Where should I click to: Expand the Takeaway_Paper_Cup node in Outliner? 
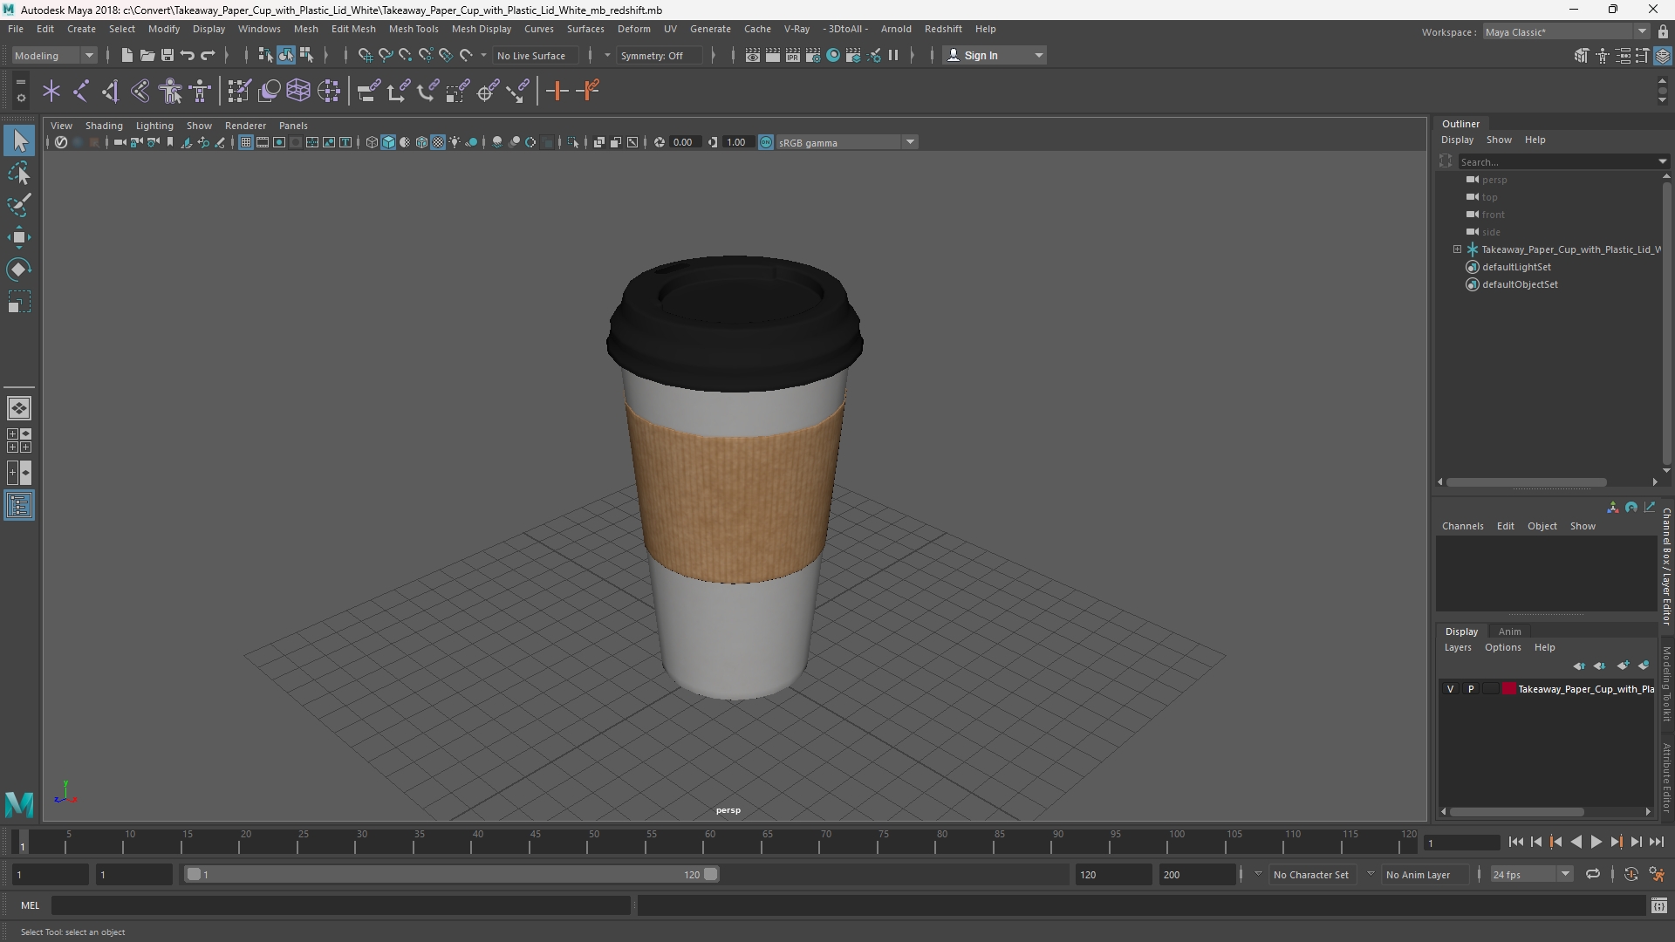[1457, 249]
